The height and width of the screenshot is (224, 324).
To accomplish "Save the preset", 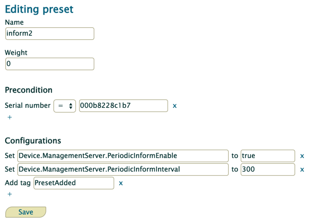I will [26, 212].
